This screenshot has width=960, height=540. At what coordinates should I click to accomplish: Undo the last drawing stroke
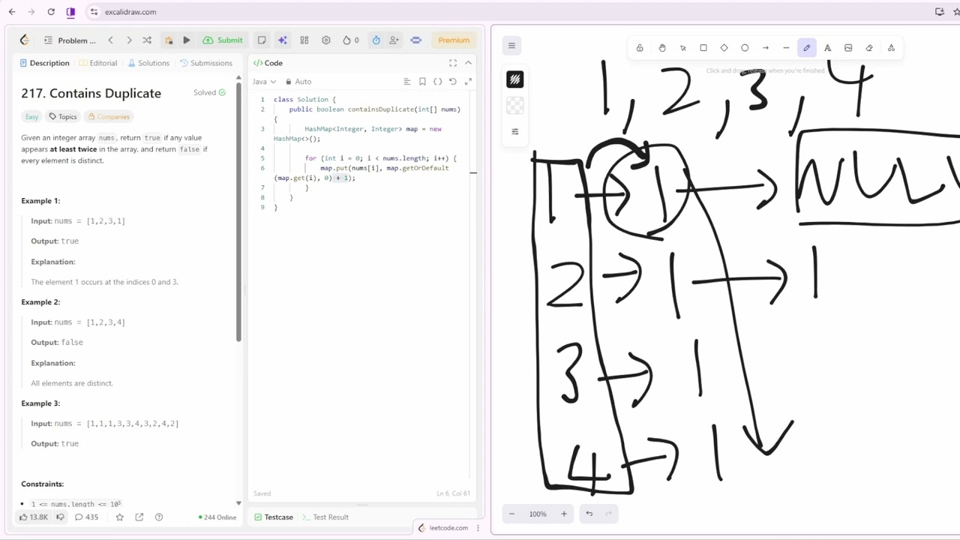click(x=589, y=514)
